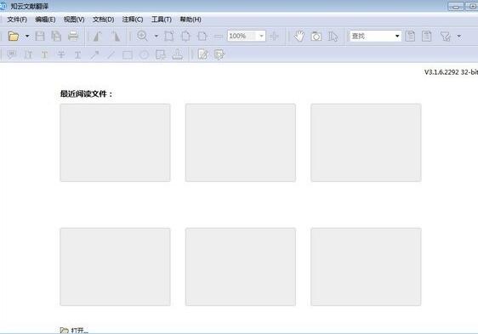The image size is (478, 334).
Task: Click the camera snapshot tool
Action: click(x=316, y=37)
